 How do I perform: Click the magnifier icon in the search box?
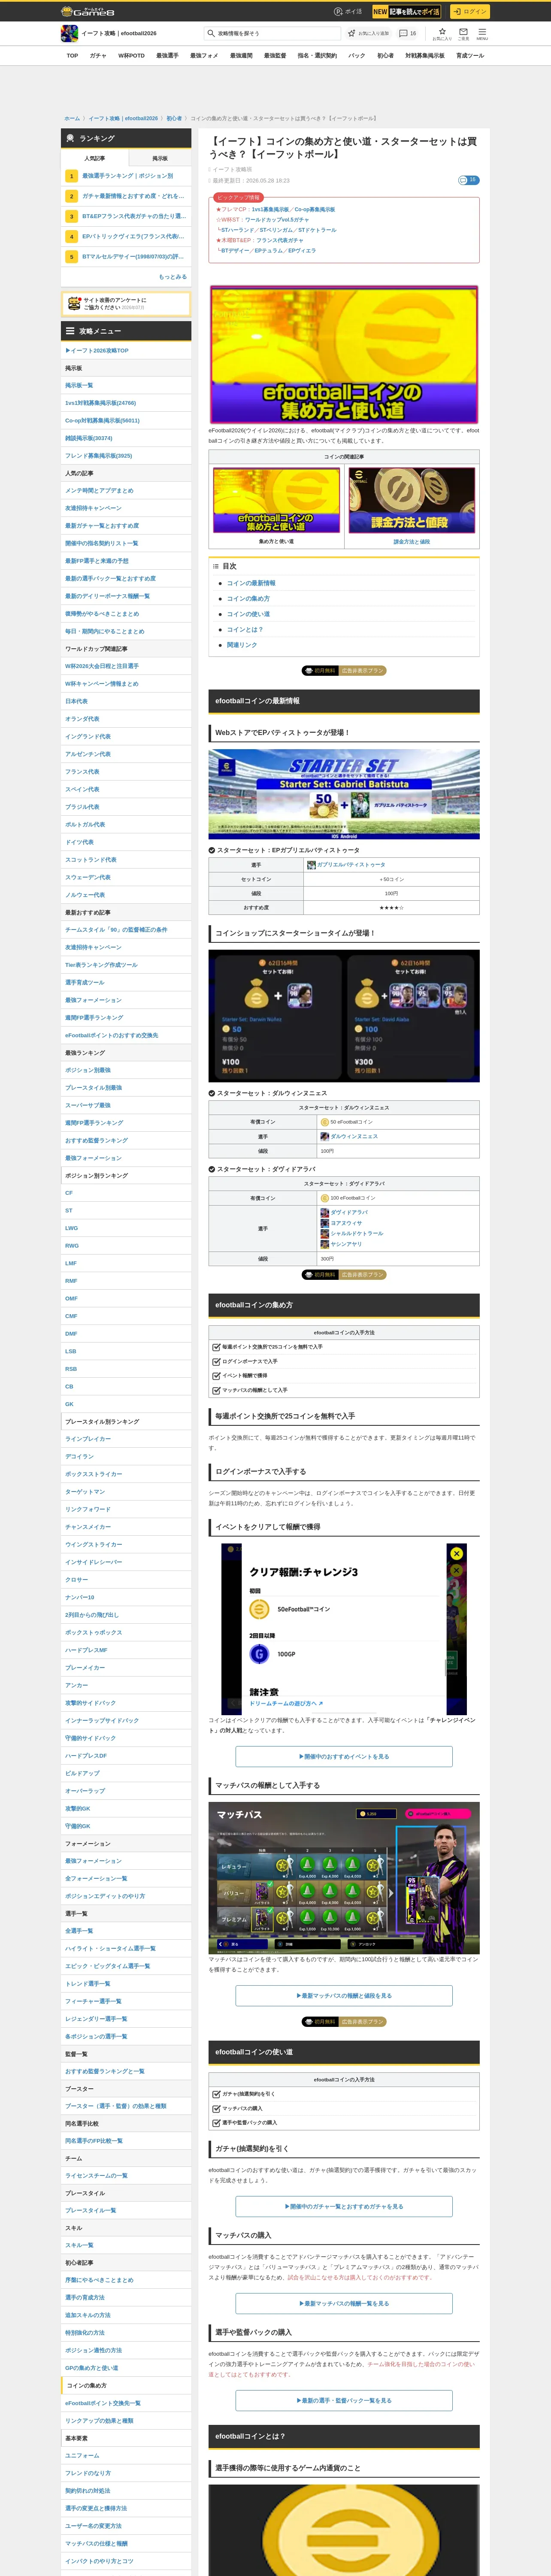211,33
